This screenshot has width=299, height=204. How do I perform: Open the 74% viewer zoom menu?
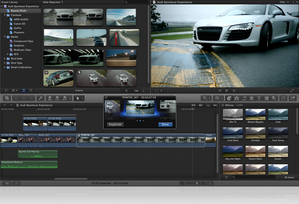(x=284, y=2)
